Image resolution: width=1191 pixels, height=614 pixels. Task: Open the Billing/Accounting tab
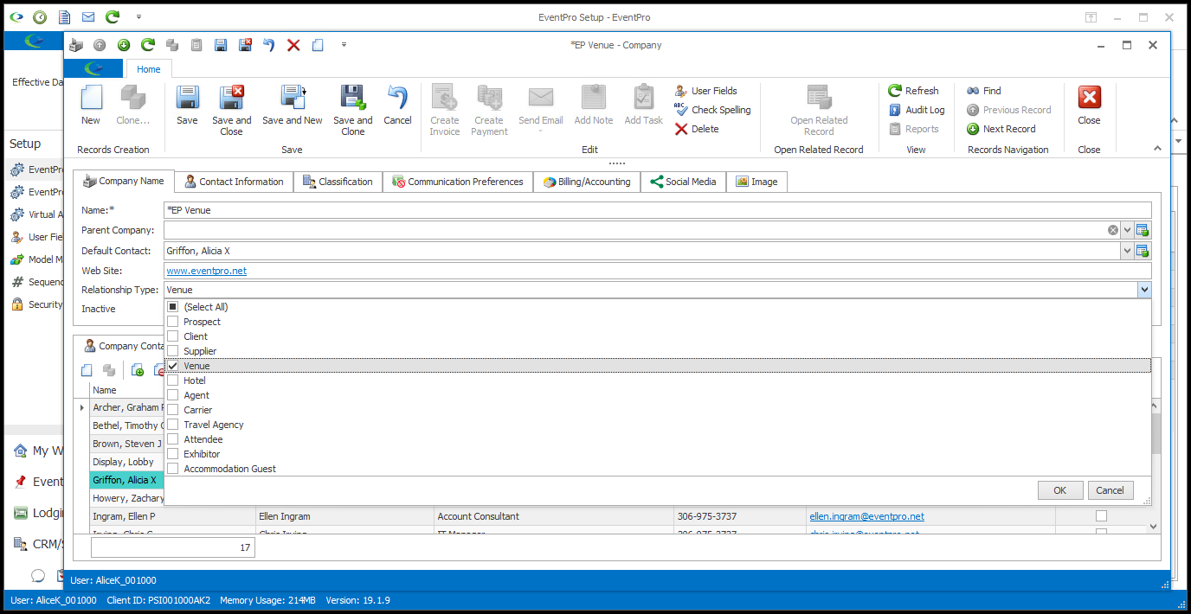[x=587, y=182]
